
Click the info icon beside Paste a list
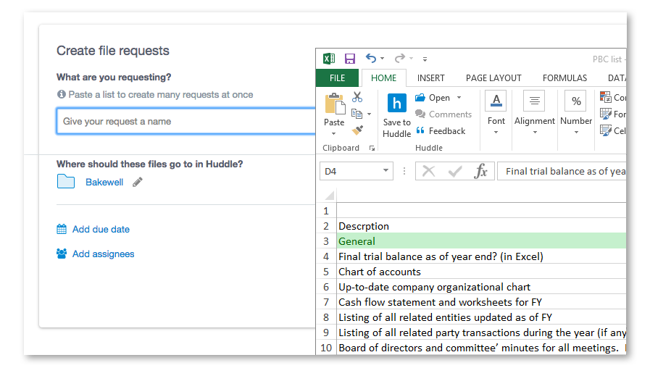62,94
